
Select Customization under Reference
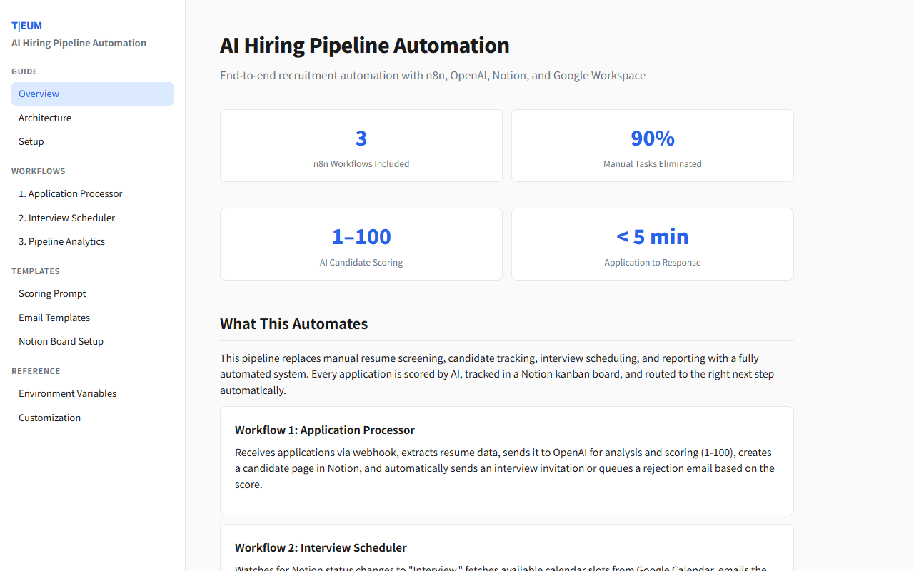(49, 418)
